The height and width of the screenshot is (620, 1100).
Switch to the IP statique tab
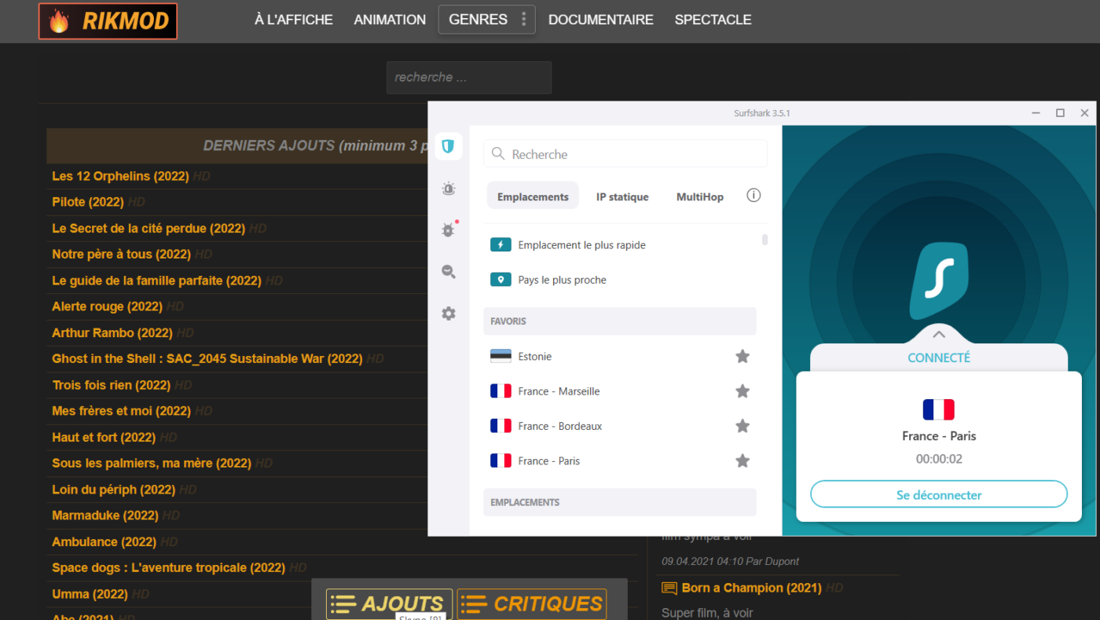pos(622,196)
